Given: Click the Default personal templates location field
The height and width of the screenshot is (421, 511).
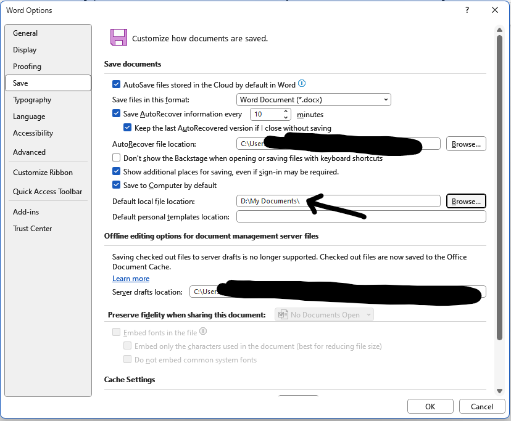Looking at the screenshot, I should pyautogui.click(x=361, y=216).
